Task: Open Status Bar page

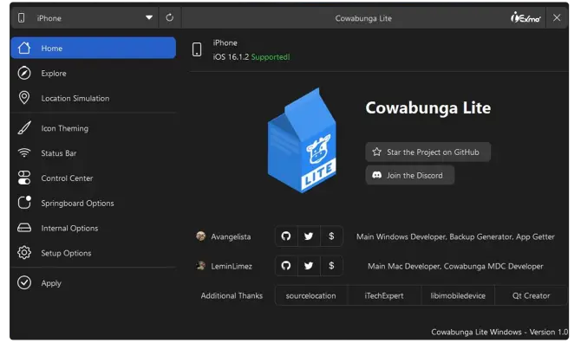Action: click(x=93, y=152)
